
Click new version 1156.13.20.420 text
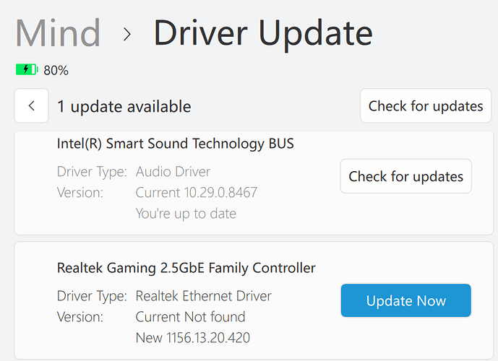(193, 338)
